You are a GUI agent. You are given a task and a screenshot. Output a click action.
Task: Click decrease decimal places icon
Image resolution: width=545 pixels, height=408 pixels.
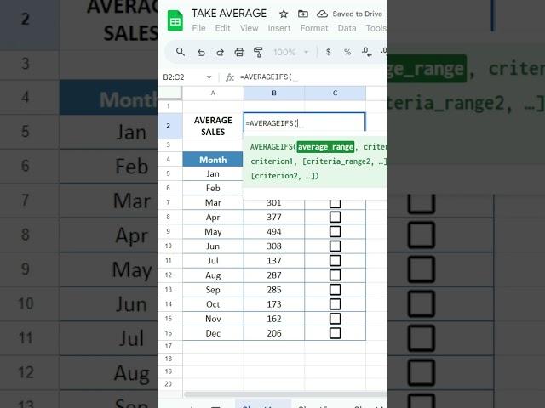point(367,52)
